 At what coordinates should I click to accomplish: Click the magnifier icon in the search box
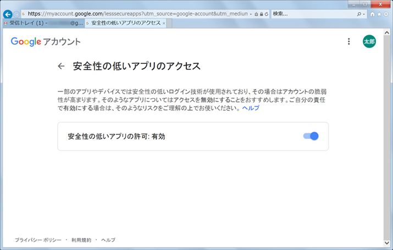pyautogui.click(x=359, y=14)
